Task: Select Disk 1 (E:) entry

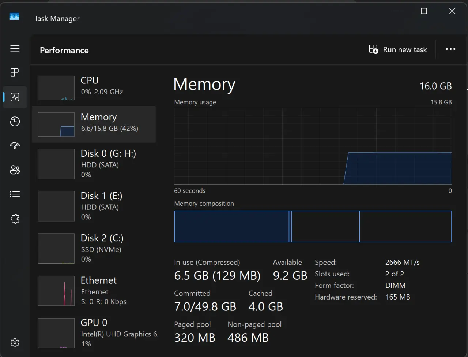Action: point(94,206)
